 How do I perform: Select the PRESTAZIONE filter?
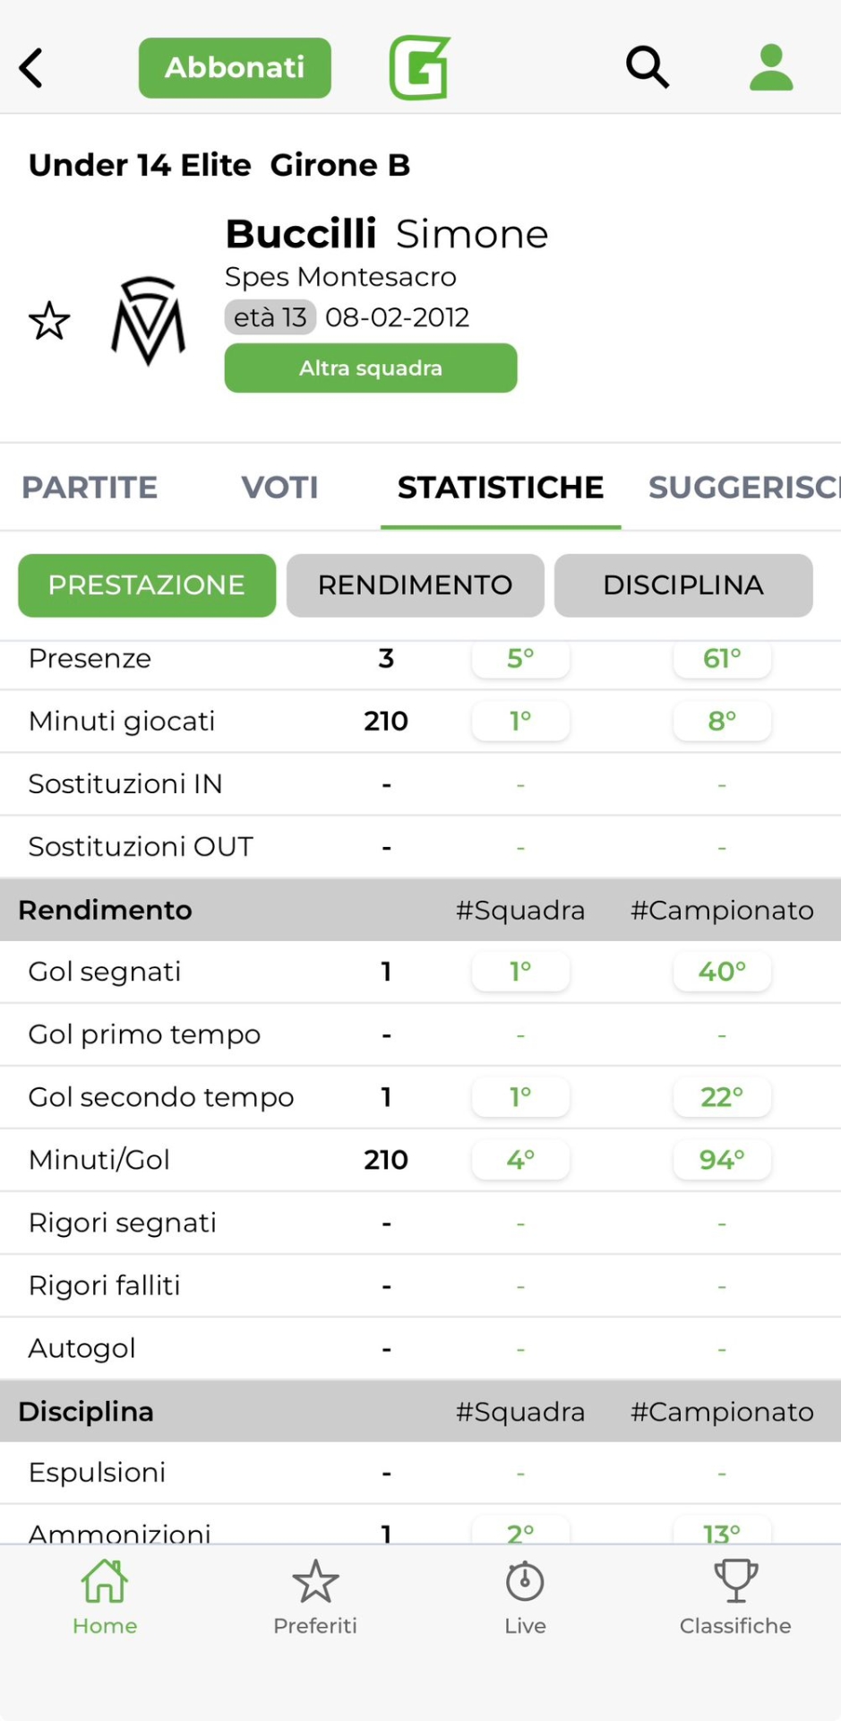coord(147,585)
